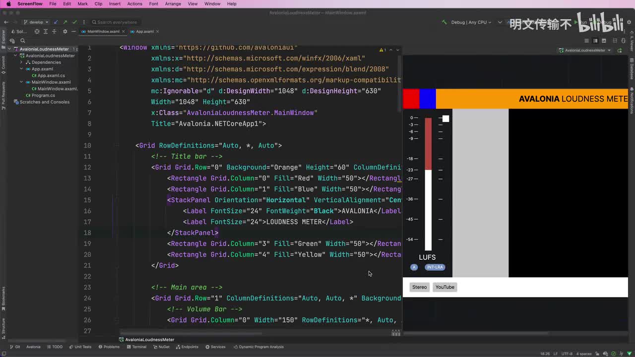This screenshot has width=635, height=357.
Task: Open the Clip menu
Action: 98,3
